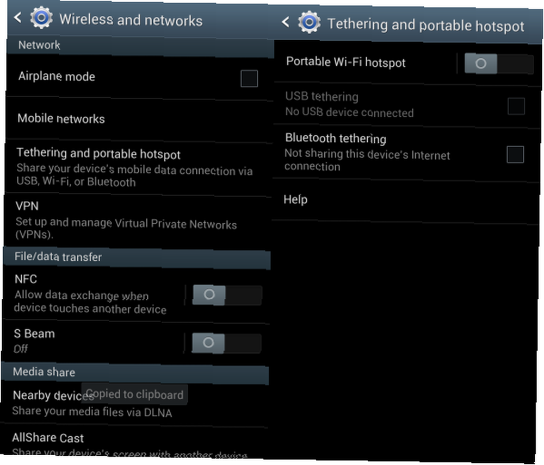Tap settings gear icon beside Wireless and networks

click(x=41, y=18)
